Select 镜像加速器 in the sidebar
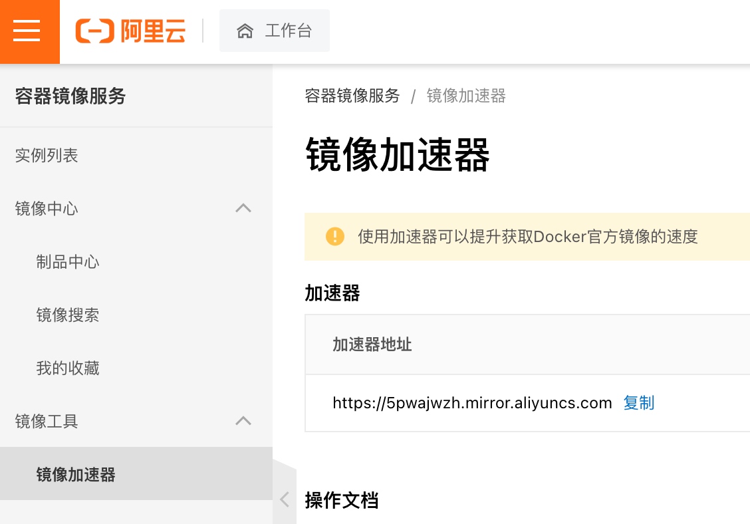The width and height of the screenshot is (750, 524). coord(136,473)
